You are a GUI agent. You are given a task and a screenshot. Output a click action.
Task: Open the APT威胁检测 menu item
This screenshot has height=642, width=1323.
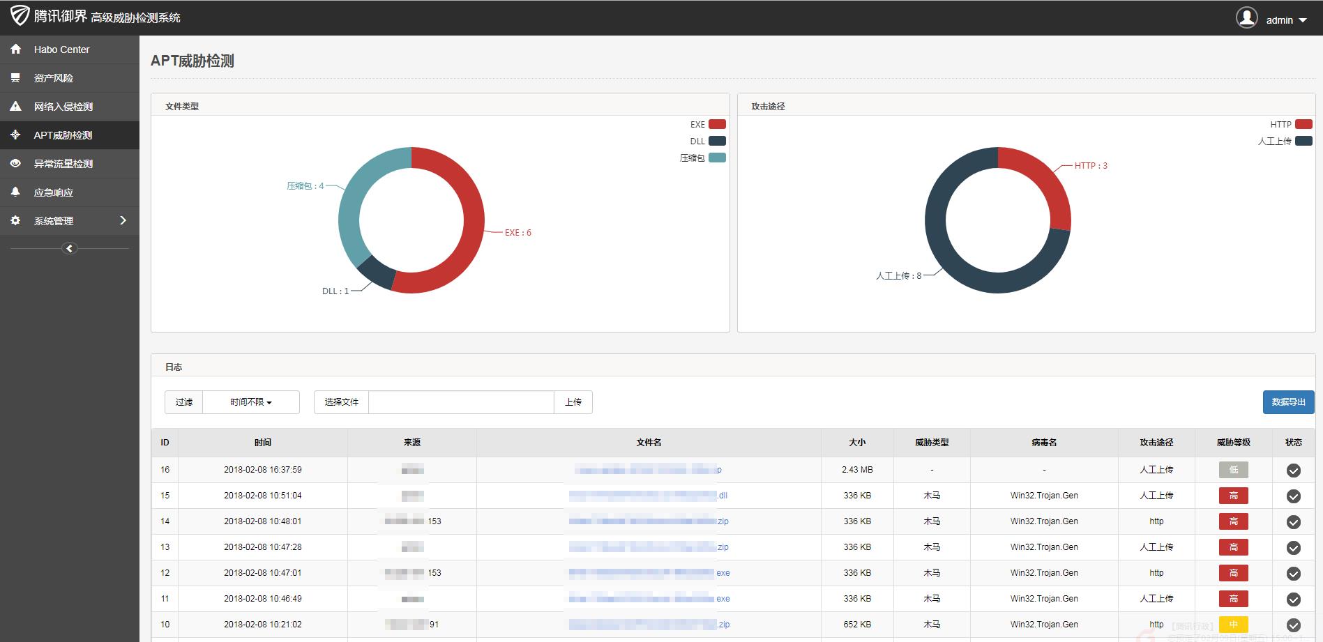click(x=70, y=135)
